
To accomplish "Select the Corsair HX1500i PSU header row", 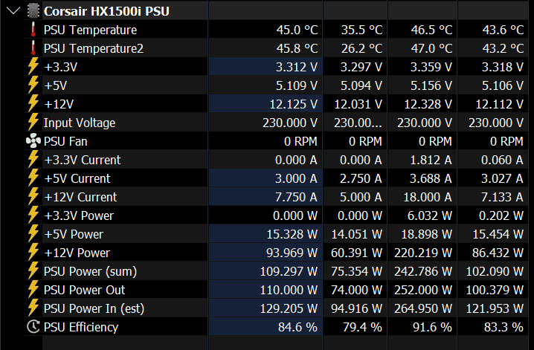I will click(277, 11).
